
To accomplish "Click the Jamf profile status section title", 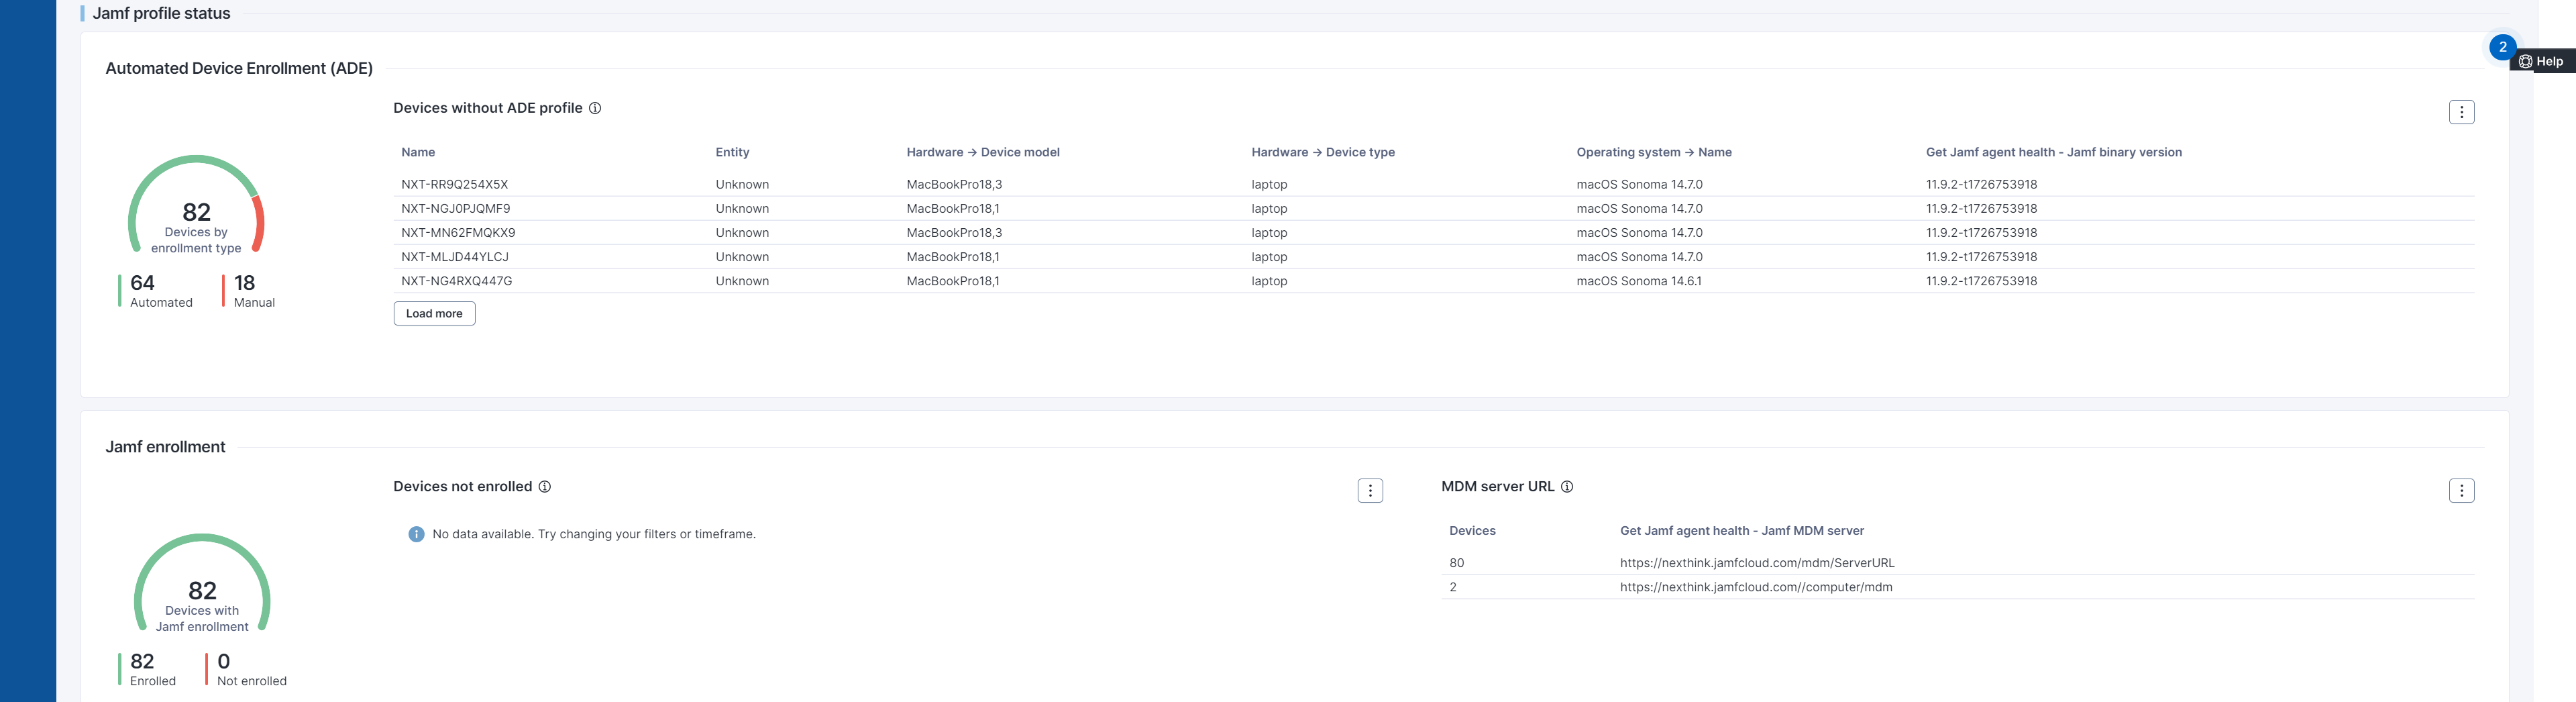I will tap(161, 14).
